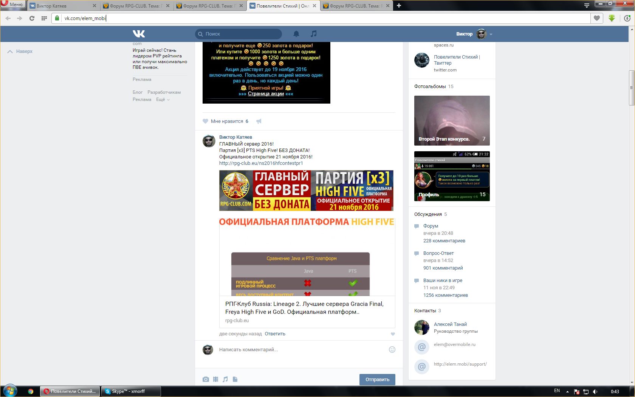The height and width of the screenshot is (397, 635).
Task: Like the post with heart icon
Action: 205,121
